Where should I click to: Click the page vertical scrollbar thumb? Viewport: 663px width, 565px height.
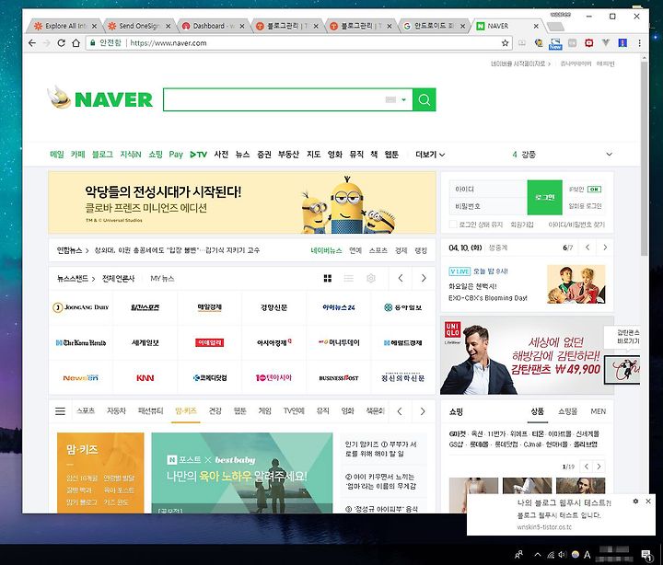click(644, 158)
